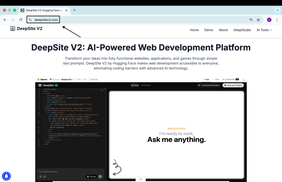The image size is (282, 182).
Task: Click the DeepSite V2 logo icon
Action: [x=13, y=29]
